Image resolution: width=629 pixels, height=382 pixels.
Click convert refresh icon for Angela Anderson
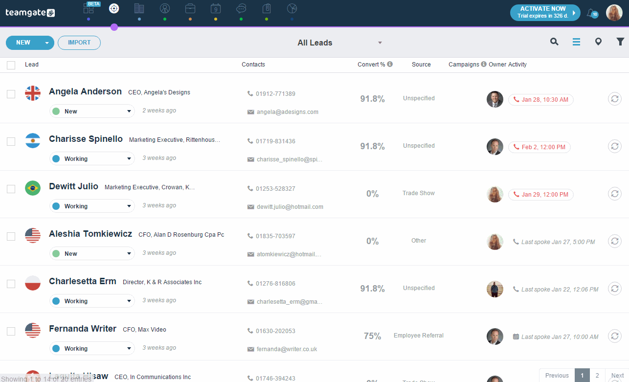click(x=615, y=99)
